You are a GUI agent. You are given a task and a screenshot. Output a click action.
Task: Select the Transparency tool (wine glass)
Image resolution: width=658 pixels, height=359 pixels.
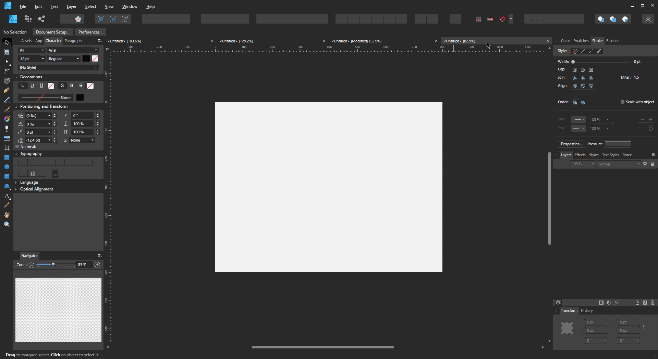coord(7,129)
